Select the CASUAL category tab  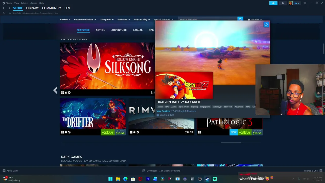(x=138, y=30)
